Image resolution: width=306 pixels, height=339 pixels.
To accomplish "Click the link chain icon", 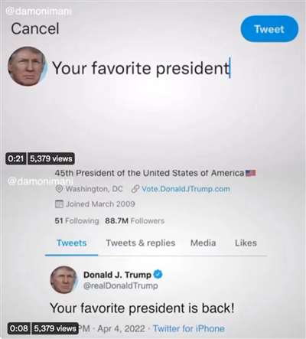I will click(135, 189).
